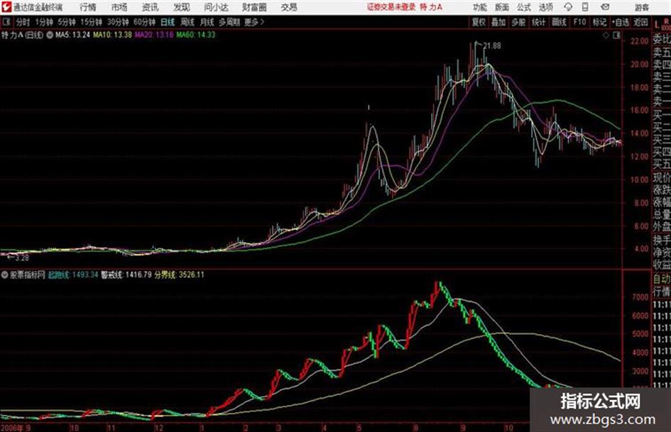Expand the 更多 periods dropdown
This screenshot has width=671, height=432.
pyautogui.click(x=254, y=22)
